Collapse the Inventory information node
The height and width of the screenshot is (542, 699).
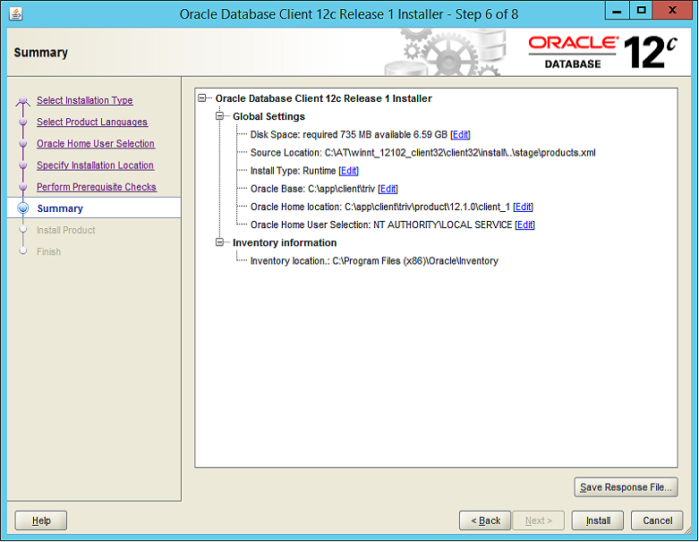(220, 242)
